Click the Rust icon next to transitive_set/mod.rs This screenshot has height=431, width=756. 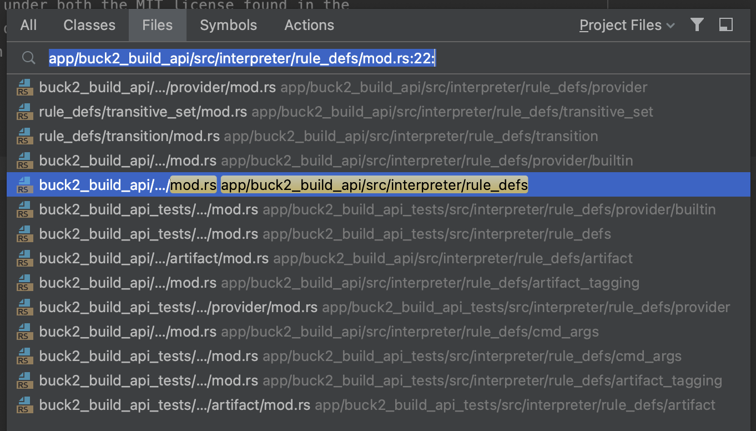click(24, 112)
